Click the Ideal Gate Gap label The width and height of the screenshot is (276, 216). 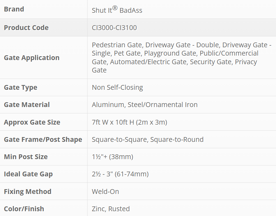point(28,174)
